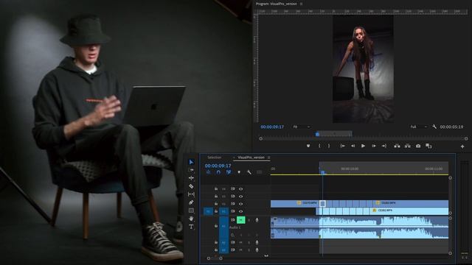Toggle lock on Audio 1 track
Screen dimensions: 472x265
tap(216, 225)
